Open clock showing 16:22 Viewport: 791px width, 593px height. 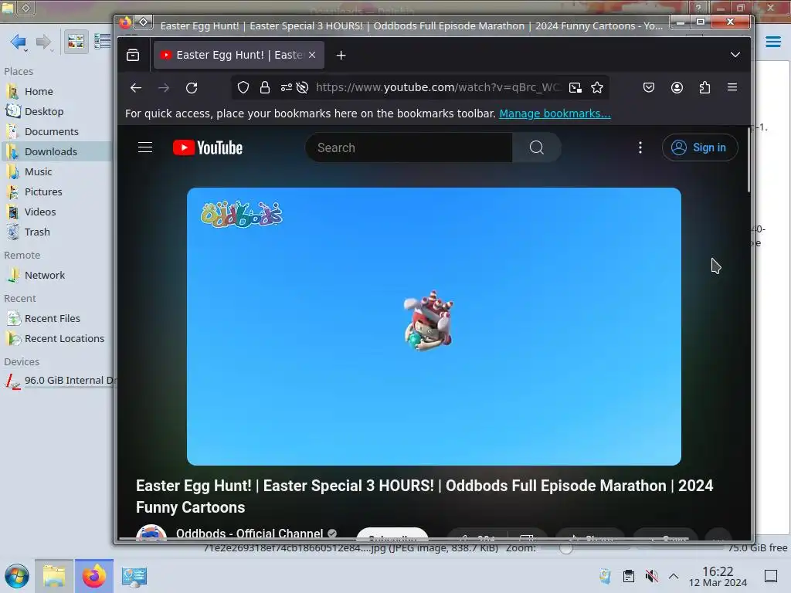click(x=718, y=576)
